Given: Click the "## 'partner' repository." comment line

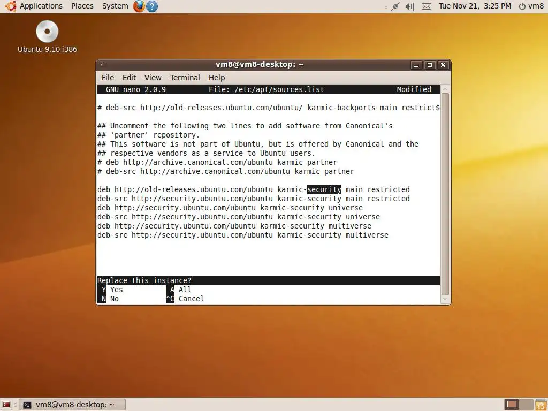Looking at the screenshot, I should tap(149, 135).
